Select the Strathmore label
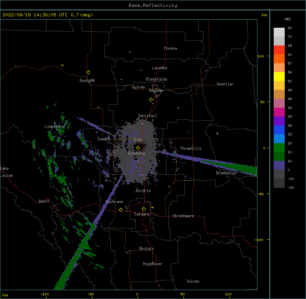This screenshot has height=299, width=306. tap(183, 216)
